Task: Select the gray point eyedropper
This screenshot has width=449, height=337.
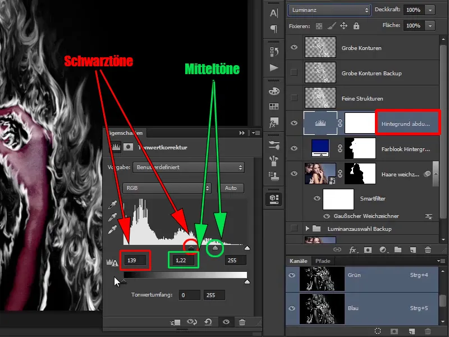Action: [113, 217]
